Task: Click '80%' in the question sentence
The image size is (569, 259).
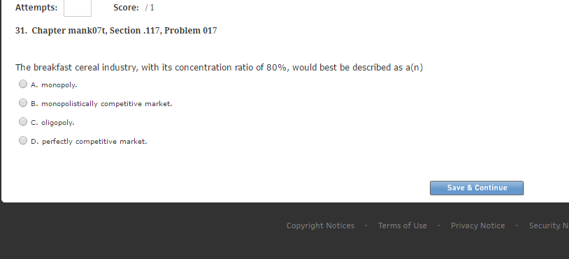Action: 277,68
